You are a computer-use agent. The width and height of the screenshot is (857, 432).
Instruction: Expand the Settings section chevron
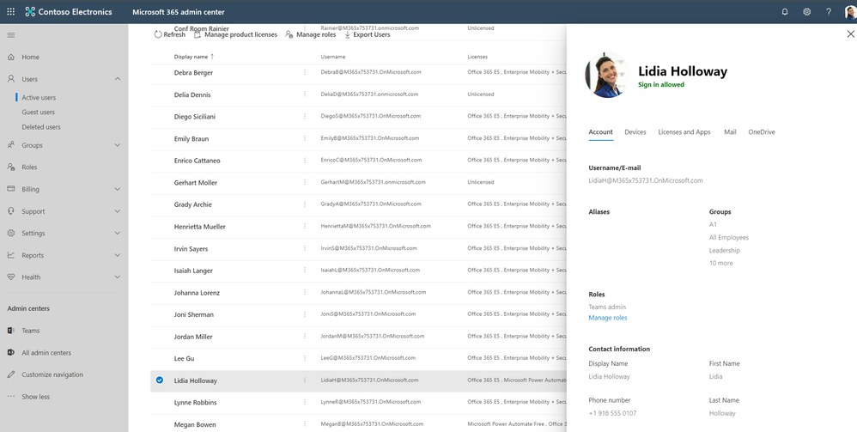[x=118, y=233]
